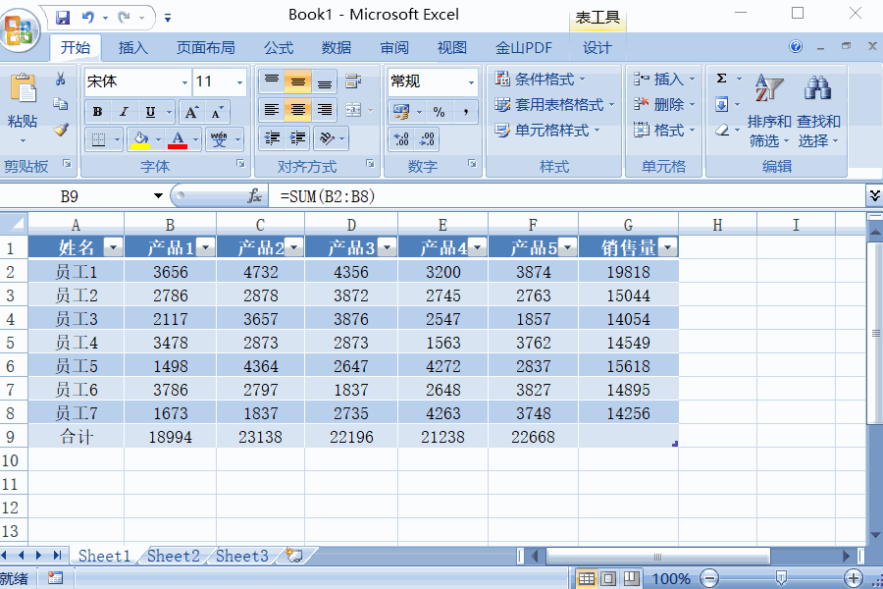Toggle Italic formatting

(124, 112)
